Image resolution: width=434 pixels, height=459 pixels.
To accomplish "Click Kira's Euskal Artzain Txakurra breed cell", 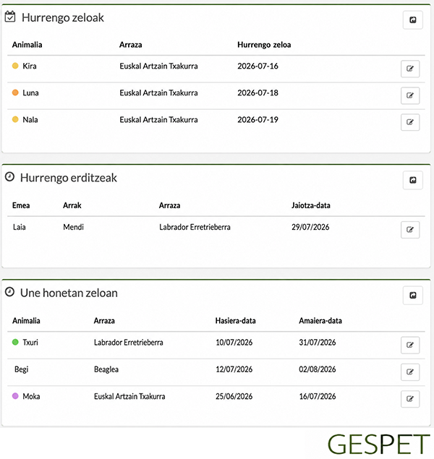I will pos(158,66).
